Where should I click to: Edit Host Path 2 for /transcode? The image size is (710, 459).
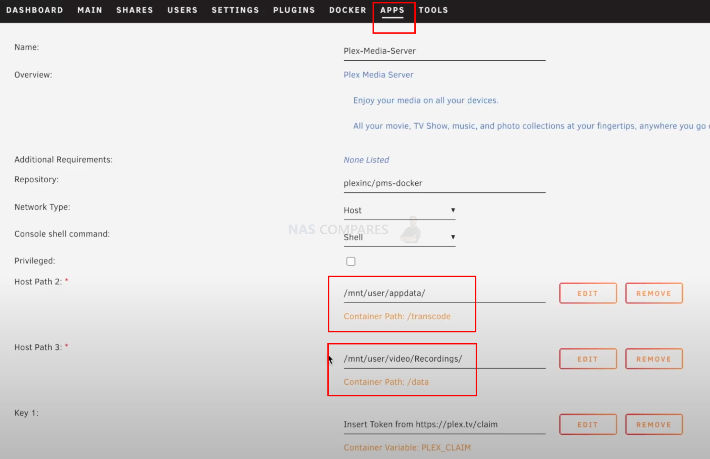(587, 293)
